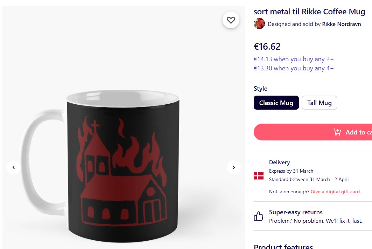Click the cart icon on Add button

click(337, 132)
